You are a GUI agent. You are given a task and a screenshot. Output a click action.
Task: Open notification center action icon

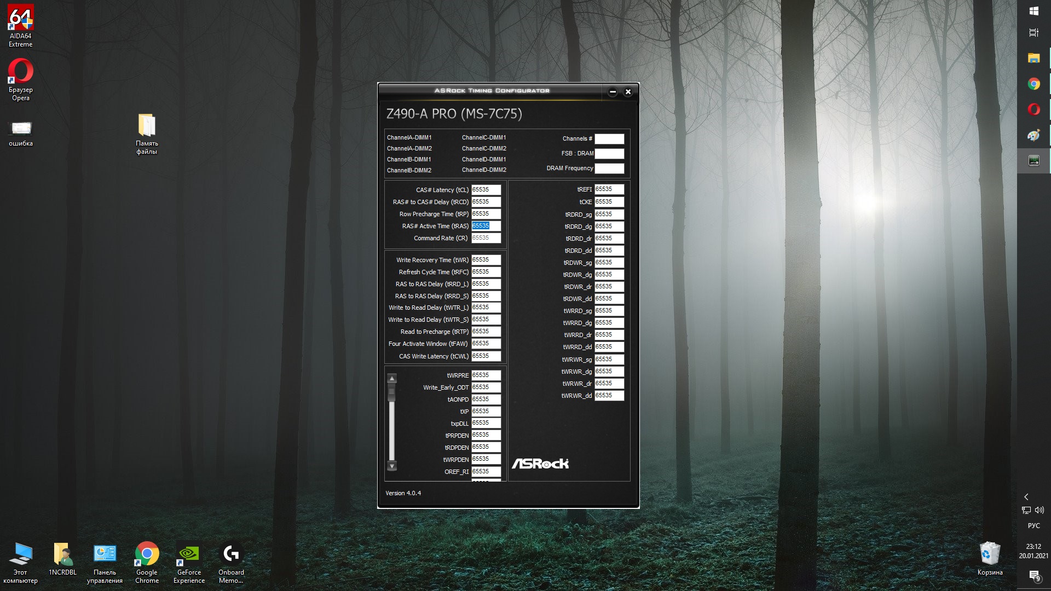[1033, 575]
